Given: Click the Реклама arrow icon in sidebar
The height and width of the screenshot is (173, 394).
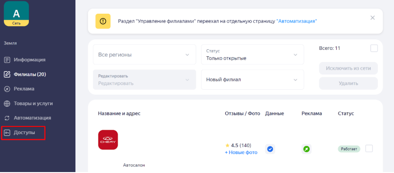Looking at the screenshot, I should [7, 89].
